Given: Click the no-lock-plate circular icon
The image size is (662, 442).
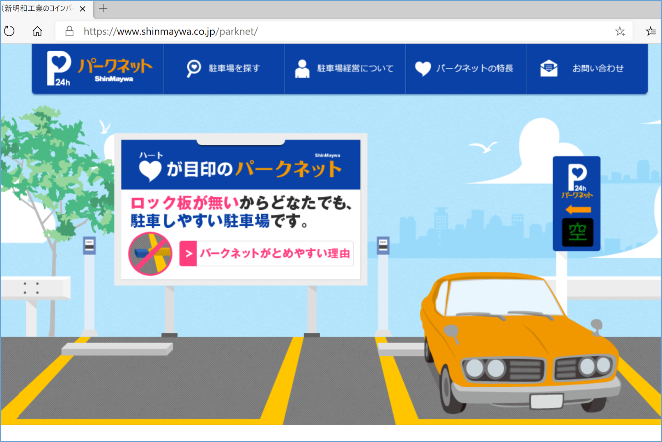Looking at the screenshot, I should 150,254.
